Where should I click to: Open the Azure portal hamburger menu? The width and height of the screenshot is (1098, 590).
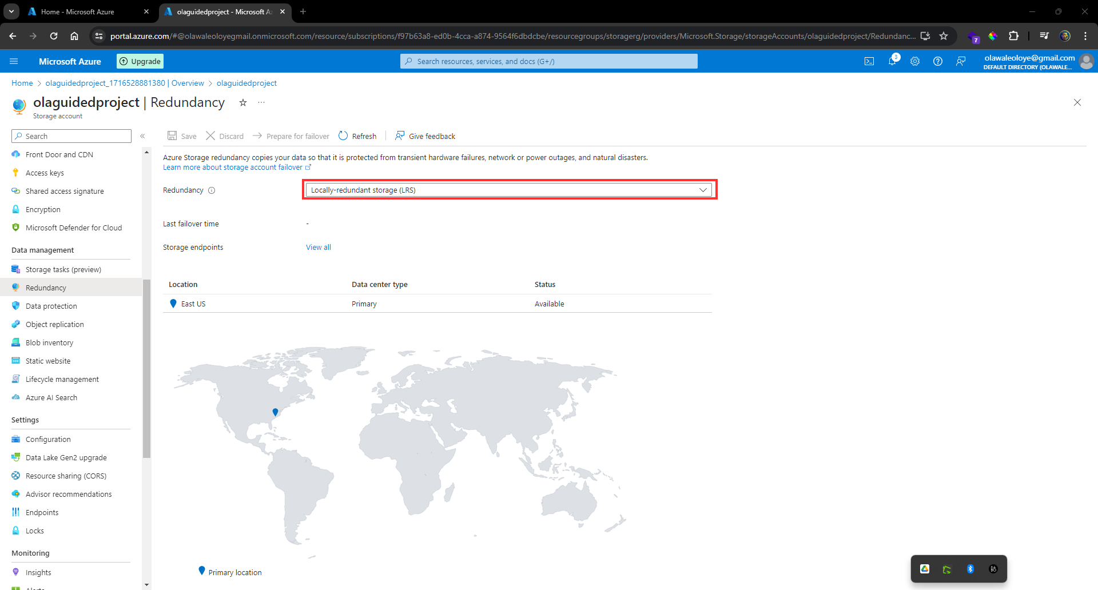point(14,61)
